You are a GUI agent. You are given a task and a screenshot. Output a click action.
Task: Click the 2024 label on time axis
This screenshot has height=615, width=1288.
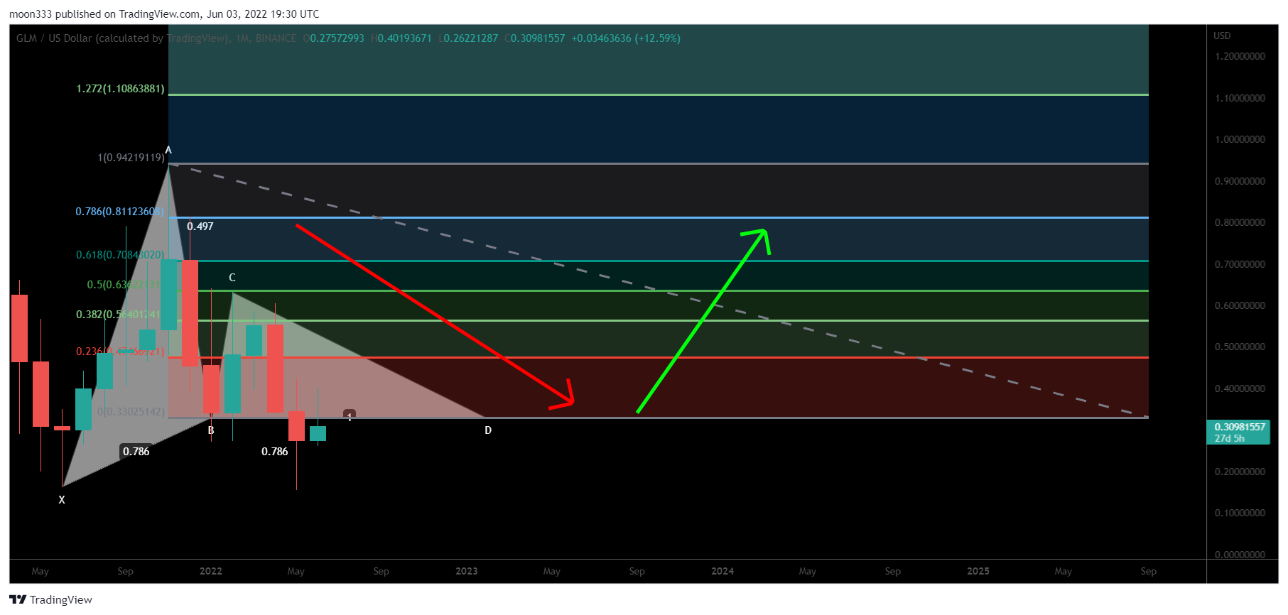pyautogui.click(x=723, y=571)
